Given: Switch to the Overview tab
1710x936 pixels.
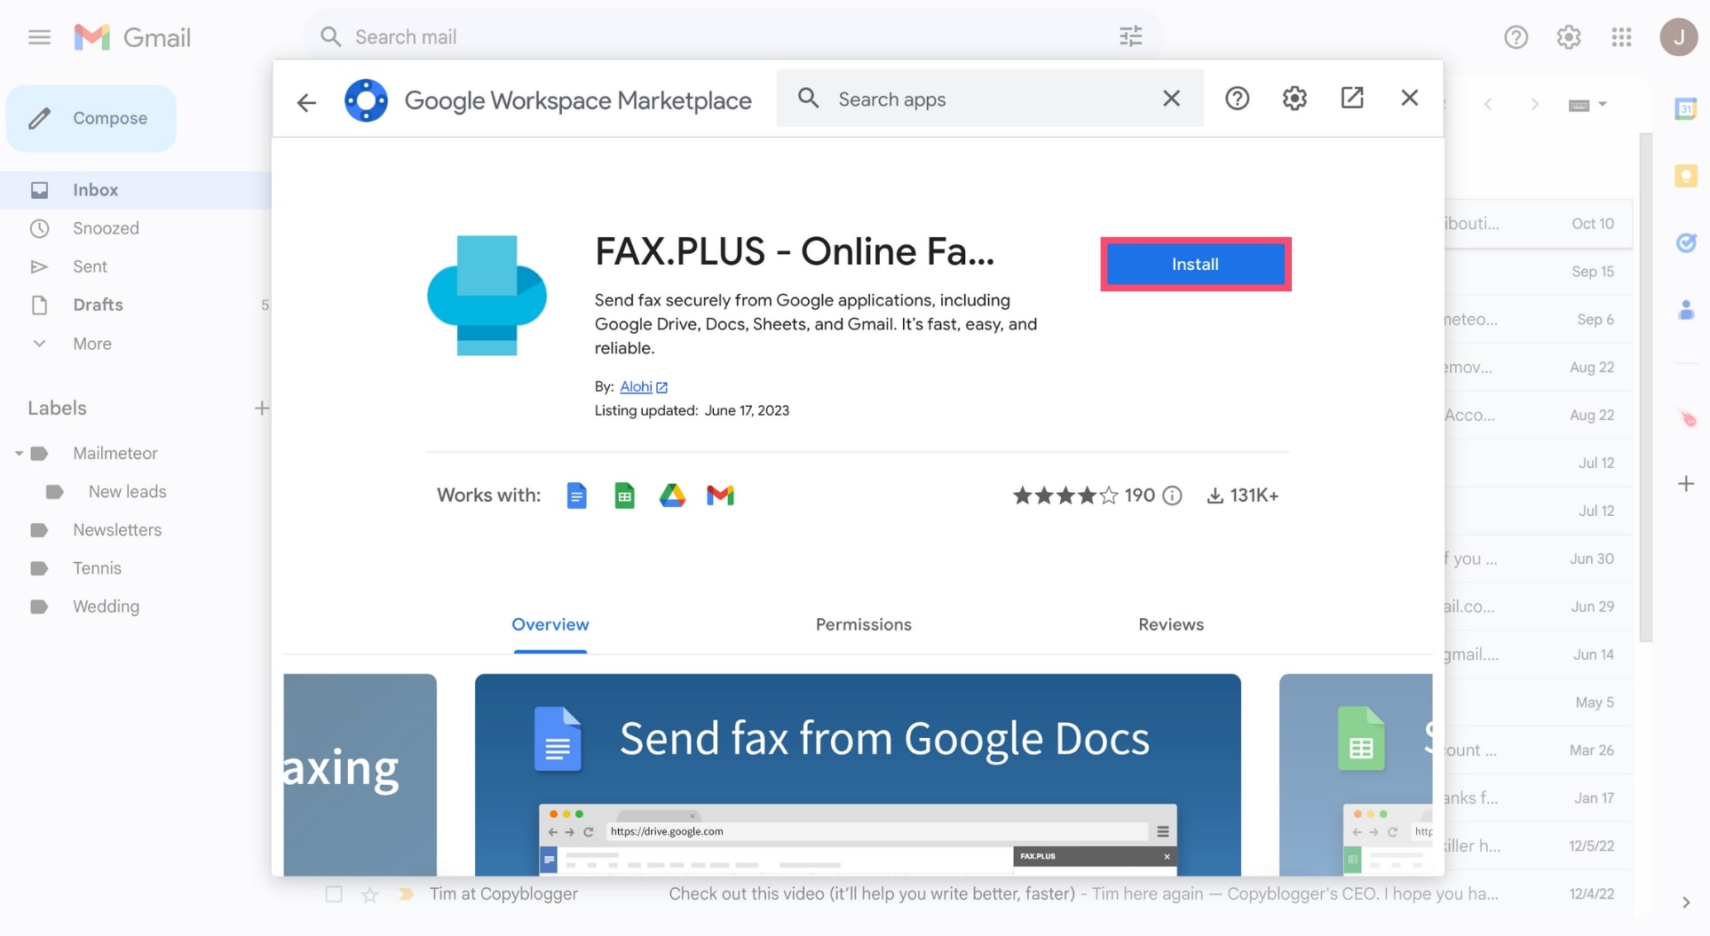Looking at the screenshot, I should 550,624.
